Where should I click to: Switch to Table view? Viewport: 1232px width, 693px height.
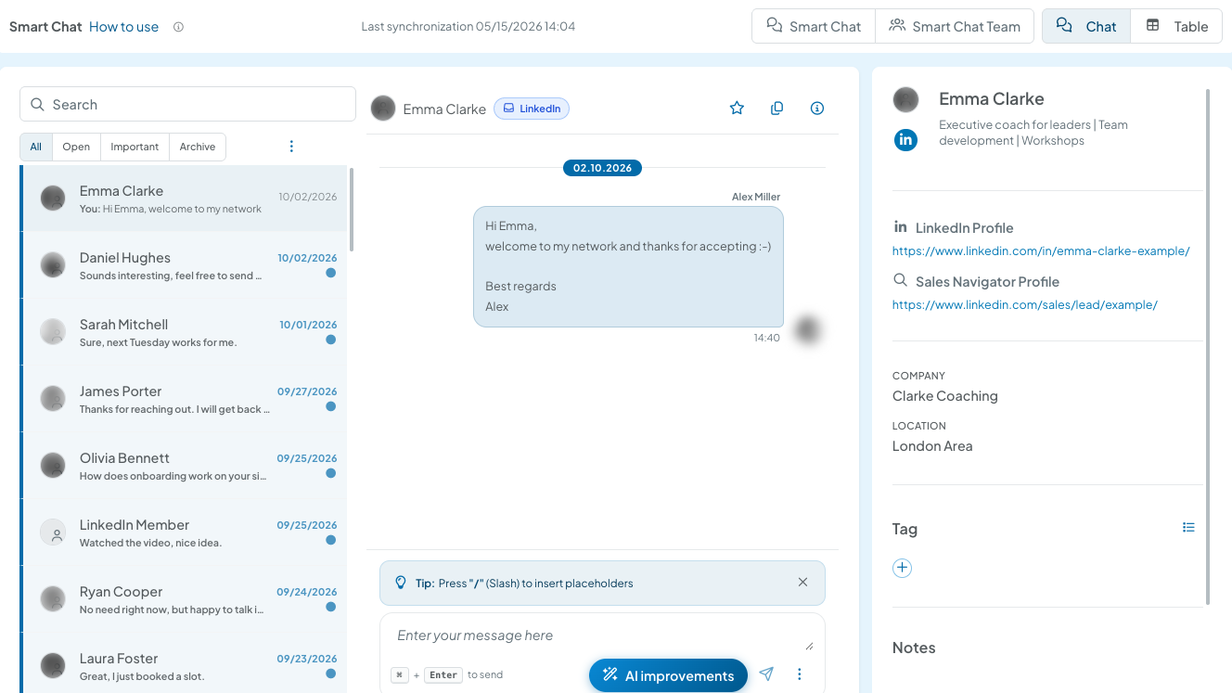(x=1176, y=26)
